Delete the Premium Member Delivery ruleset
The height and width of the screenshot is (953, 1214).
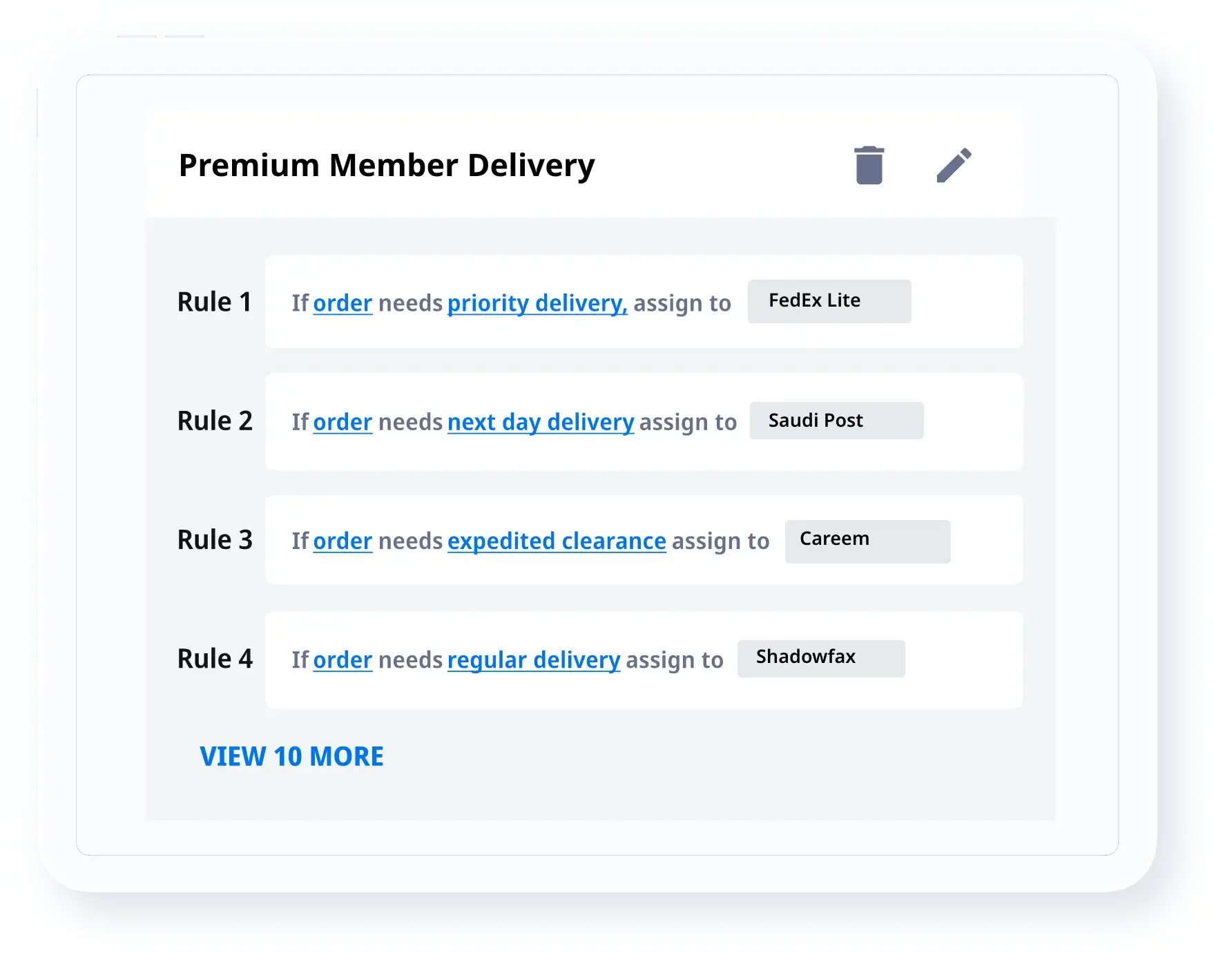coord(869,166)
